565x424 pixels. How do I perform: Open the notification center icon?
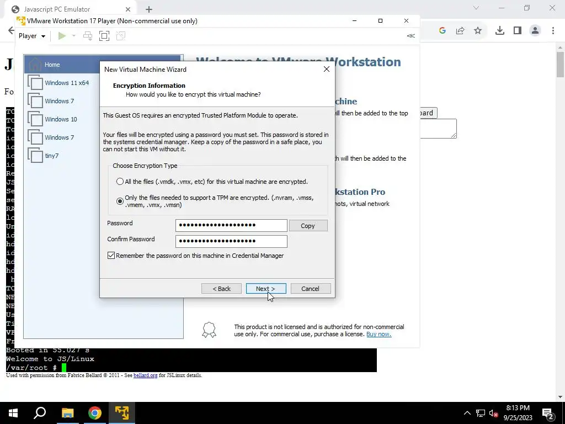[548, 413]
